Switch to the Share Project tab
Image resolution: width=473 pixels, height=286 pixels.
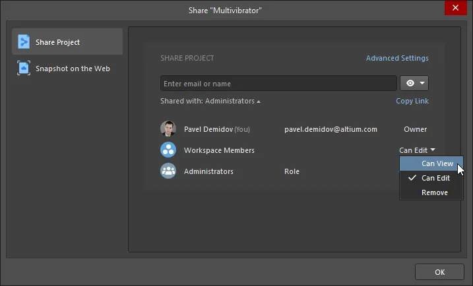67,42
